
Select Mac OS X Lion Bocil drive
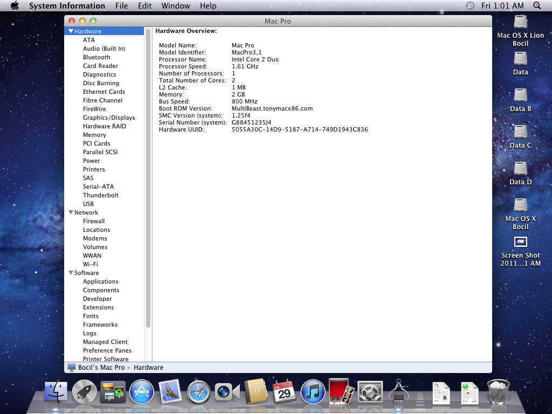[520, 31]
